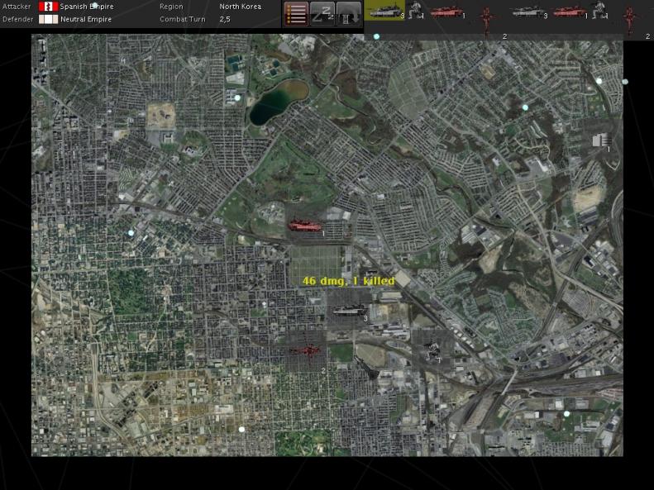654x490 pixels.
Task: Click the red helicopter unit on the map
Action: 306,352
